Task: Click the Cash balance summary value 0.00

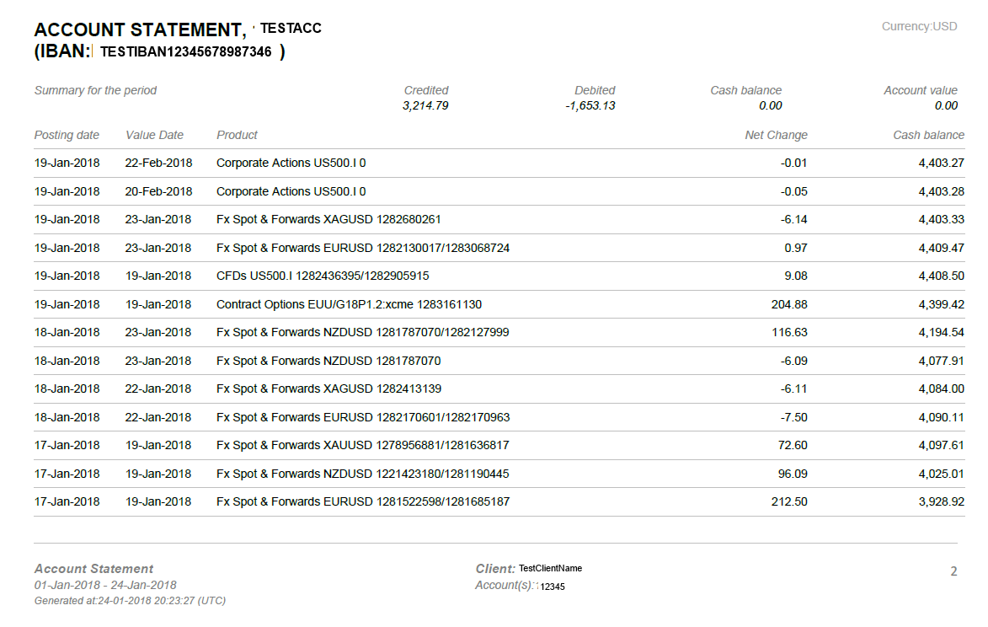Action: (772, 104)
